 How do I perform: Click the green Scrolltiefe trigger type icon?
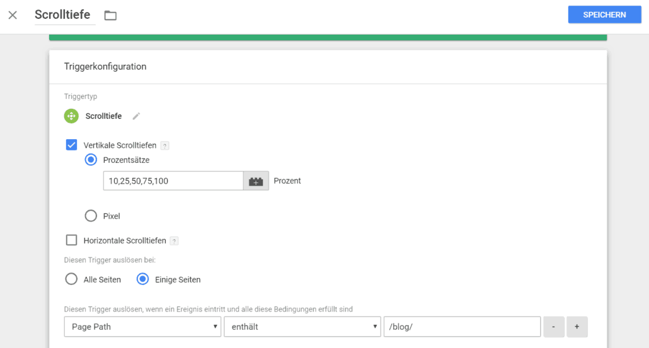71,116
